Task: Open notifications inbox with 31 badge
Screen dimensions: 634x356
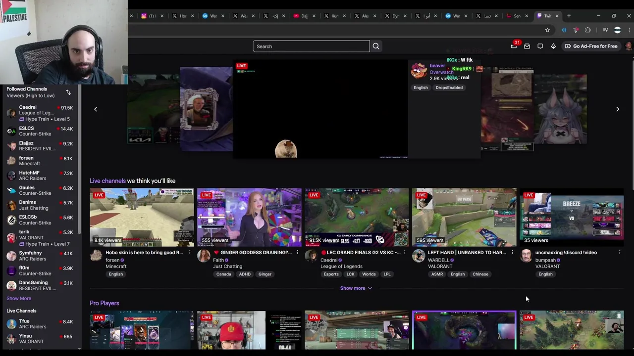Action: point(514,46)
